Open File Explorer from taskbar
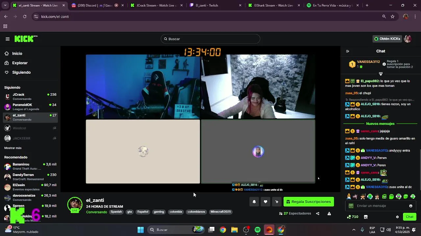The height and width of the screenshot is (236, 421). click(x=234, y=230)
